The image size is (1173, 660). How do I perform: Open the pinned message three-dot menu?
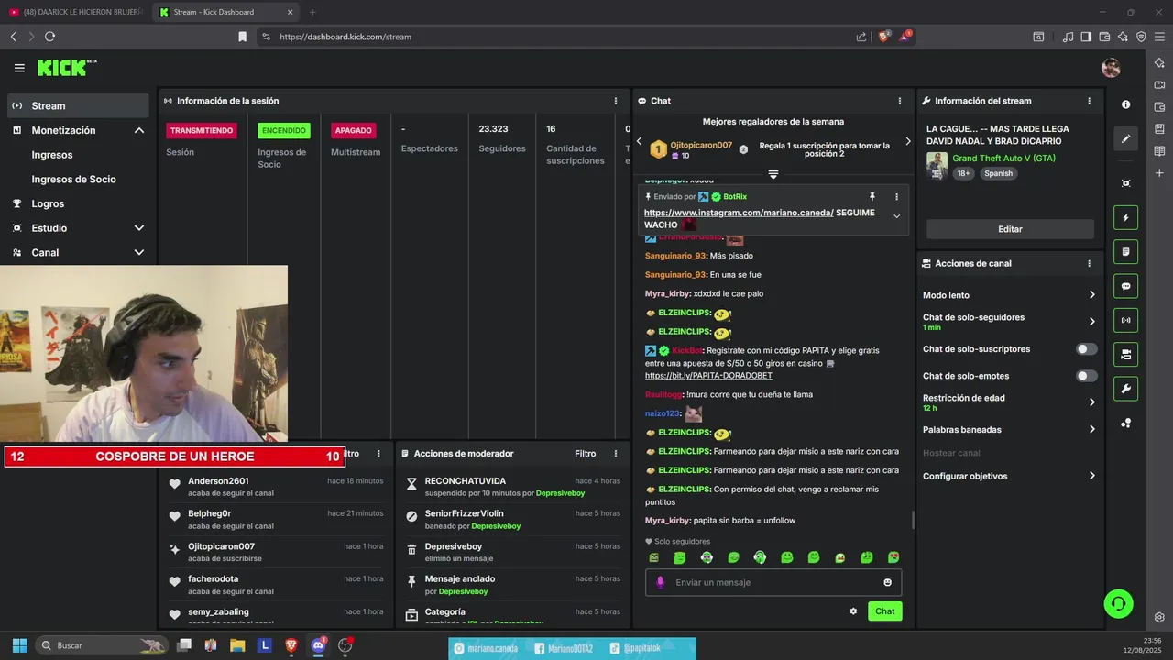896,197
